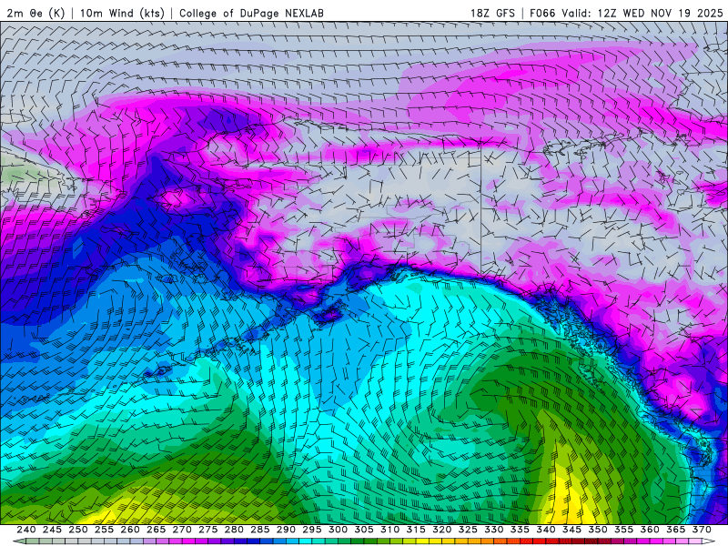728x546 pixels.
Task: Click the 240 colorbar scale value
Action: pos(26,530)
